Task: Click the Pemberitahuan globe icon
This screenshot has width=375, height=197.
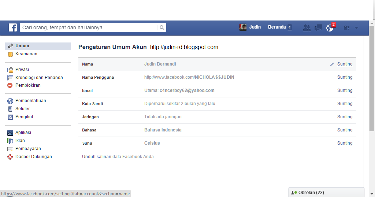Action: coord(10,101)
